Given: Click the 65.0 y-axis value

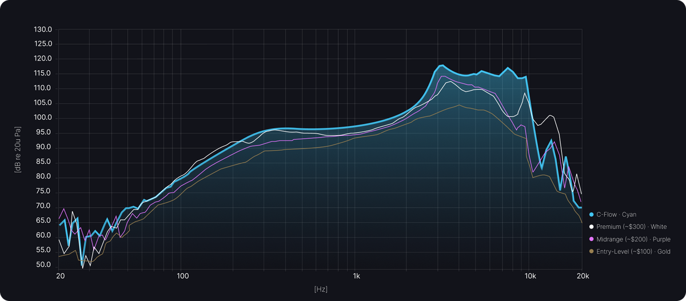Looking at the screenshot, I should click(x=45, y=221).
